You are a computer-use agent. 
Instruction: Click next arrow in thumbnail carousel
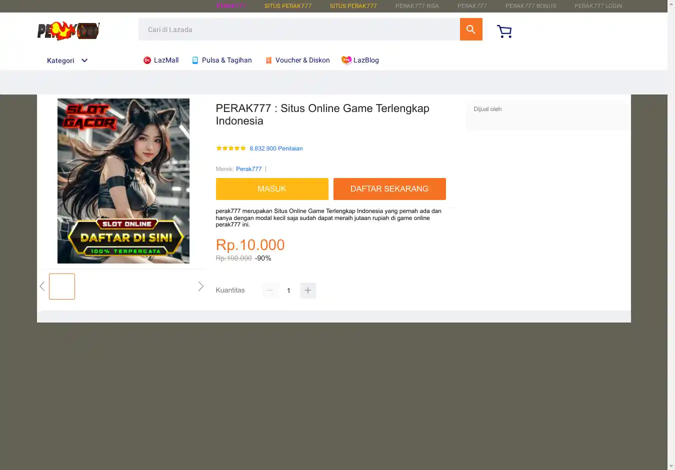click(200, 286)
